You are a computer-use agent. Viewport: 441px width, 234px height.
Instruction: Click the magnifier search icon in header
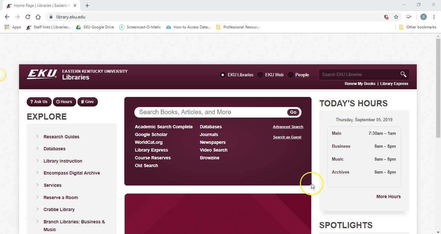pos(403,74)
